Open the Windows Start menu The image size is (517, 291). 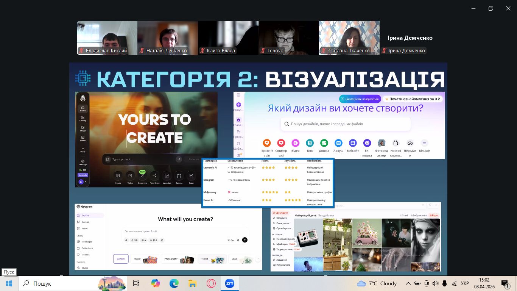click(9, 283)
